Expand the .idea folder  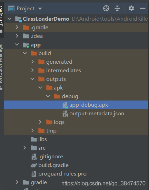tap(17, 36)
